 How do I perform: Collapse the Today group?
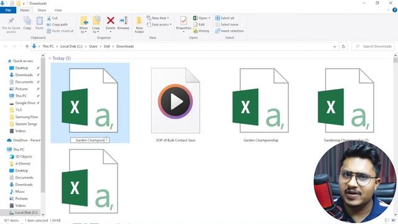[x=50, y=58]
